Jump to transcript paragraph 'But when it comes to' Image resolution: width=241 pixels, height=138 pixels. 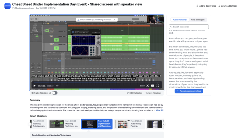tap(188, 57)
